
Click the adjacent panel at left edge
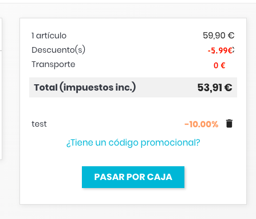pyautogui.click(x=1, y=89)
